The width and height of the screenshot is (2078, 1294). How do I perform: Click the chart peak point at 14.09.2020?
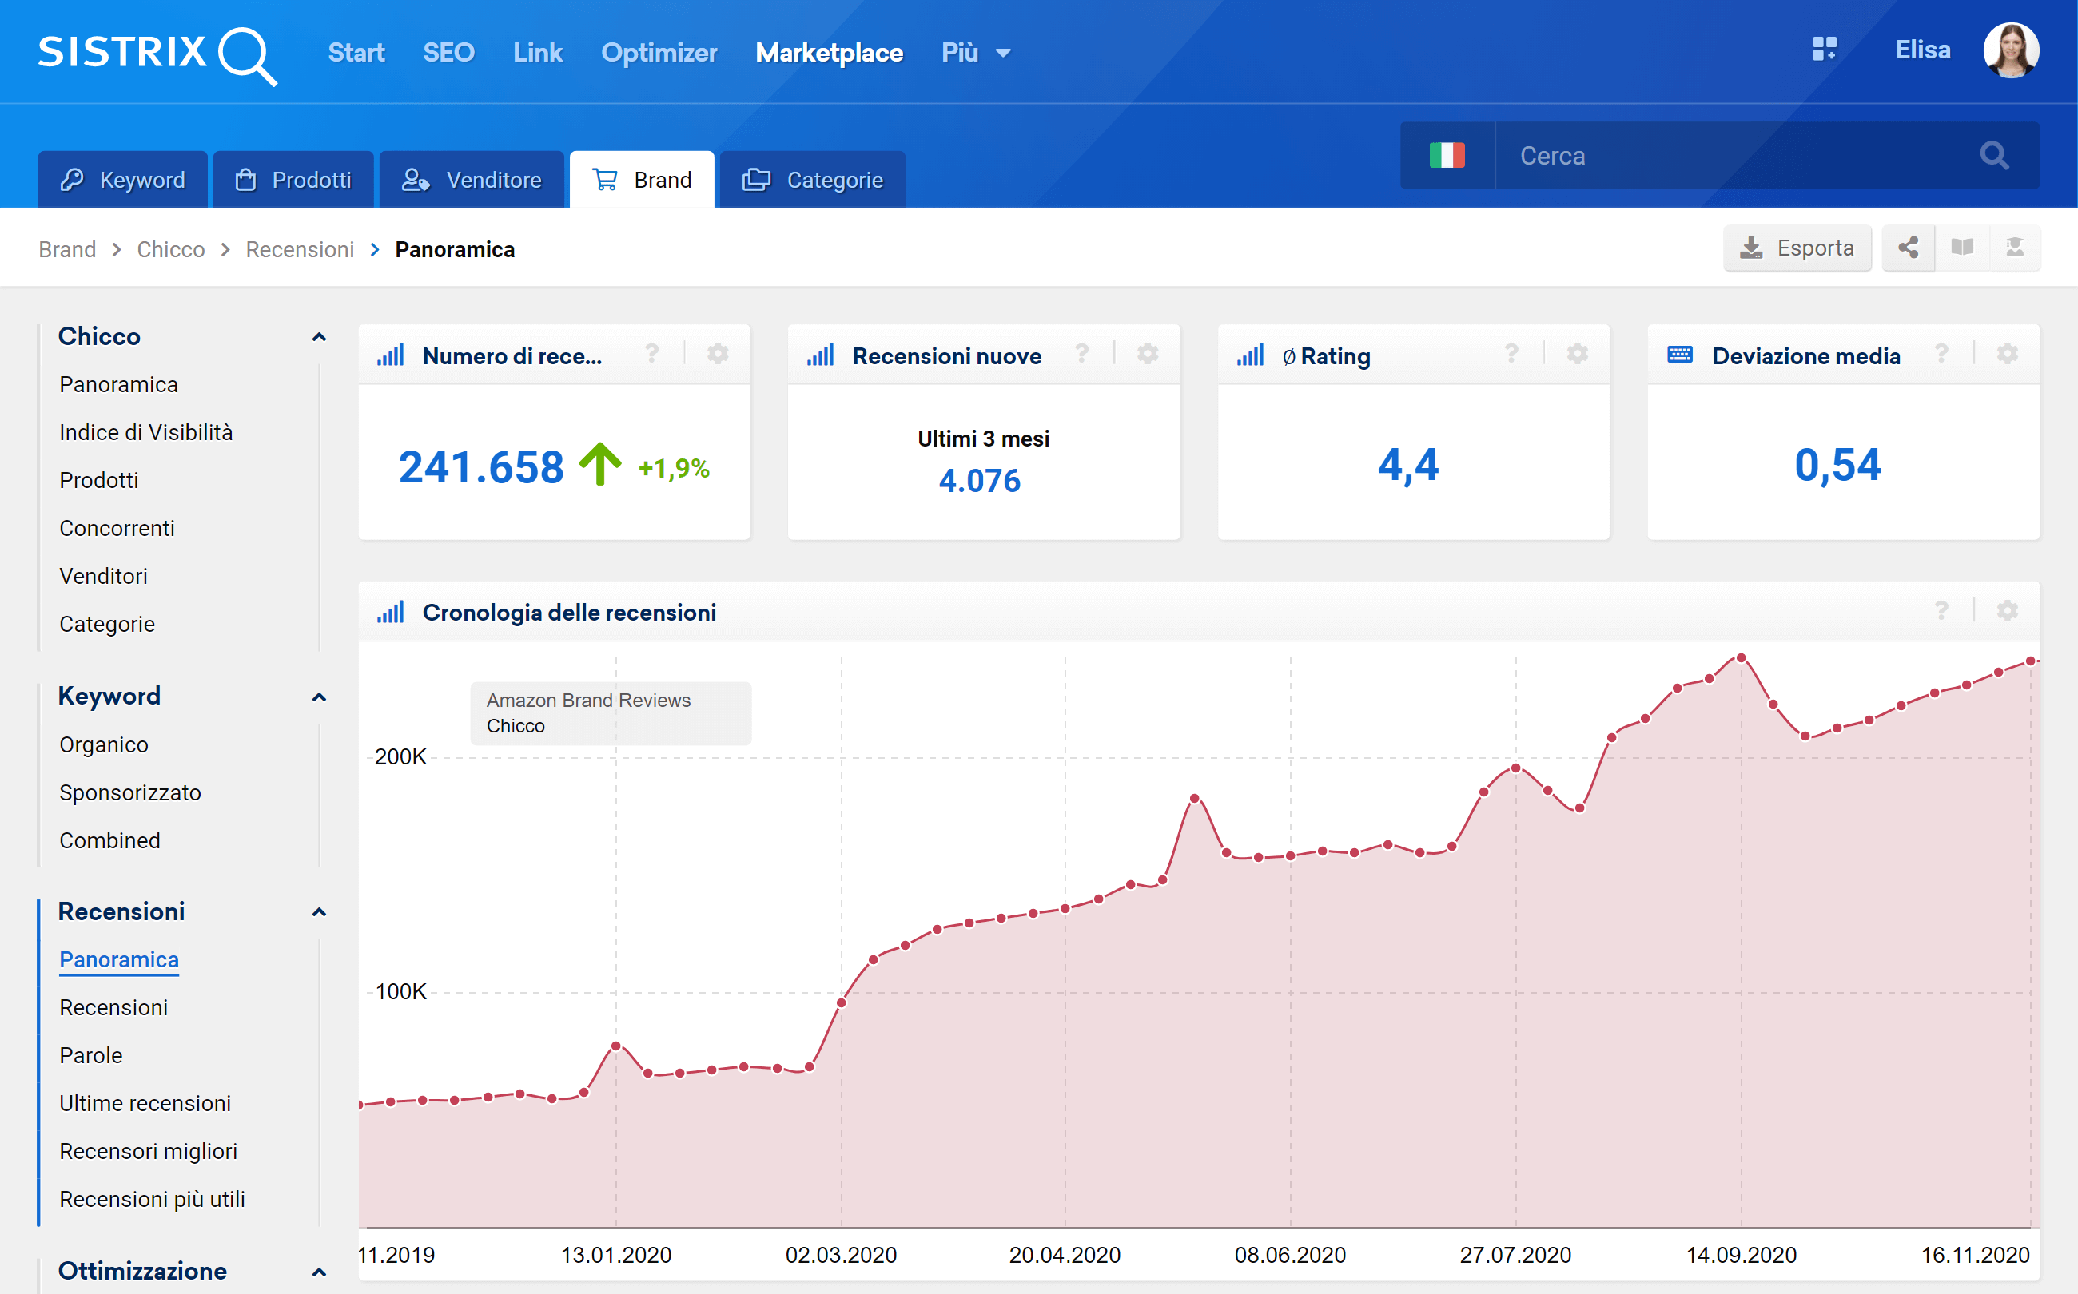tap(1741, 657)
